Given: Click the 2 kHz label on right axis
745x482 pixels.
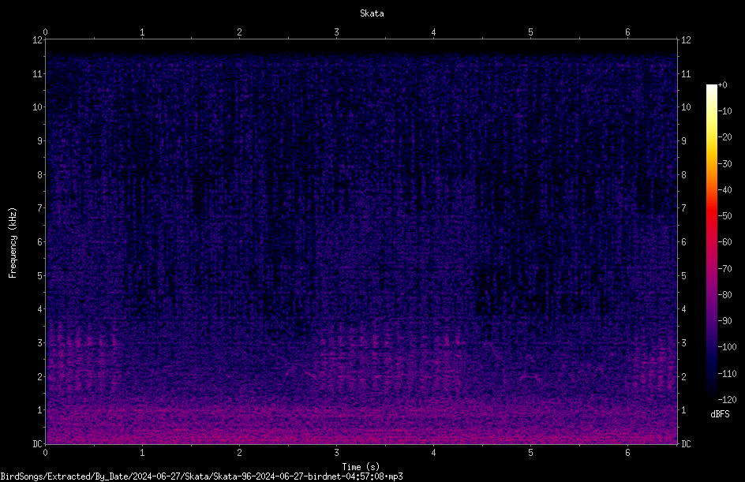Looking at the screenshot, I should 683,376.
